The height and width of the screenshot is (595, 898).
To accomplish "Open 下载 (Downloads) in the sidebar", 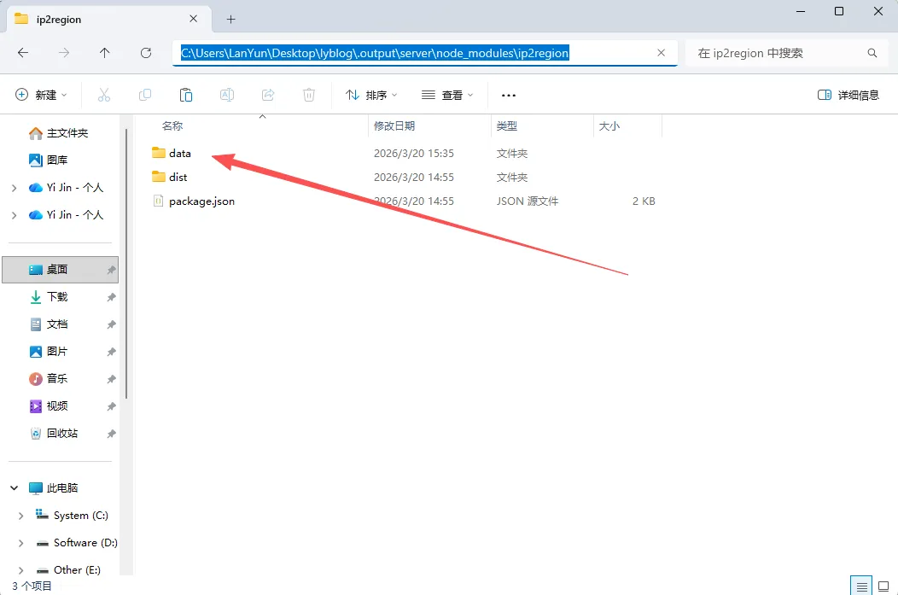I will 56,297.
